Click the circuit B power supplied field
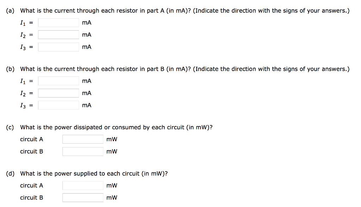Image resolution: width=361 pixels, height=207 pixels. [x=82, y=197]
